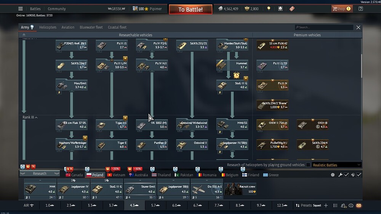Open the contacts friends list icon
The width and height of the screenshot is (381, 214).
[343, 206]
